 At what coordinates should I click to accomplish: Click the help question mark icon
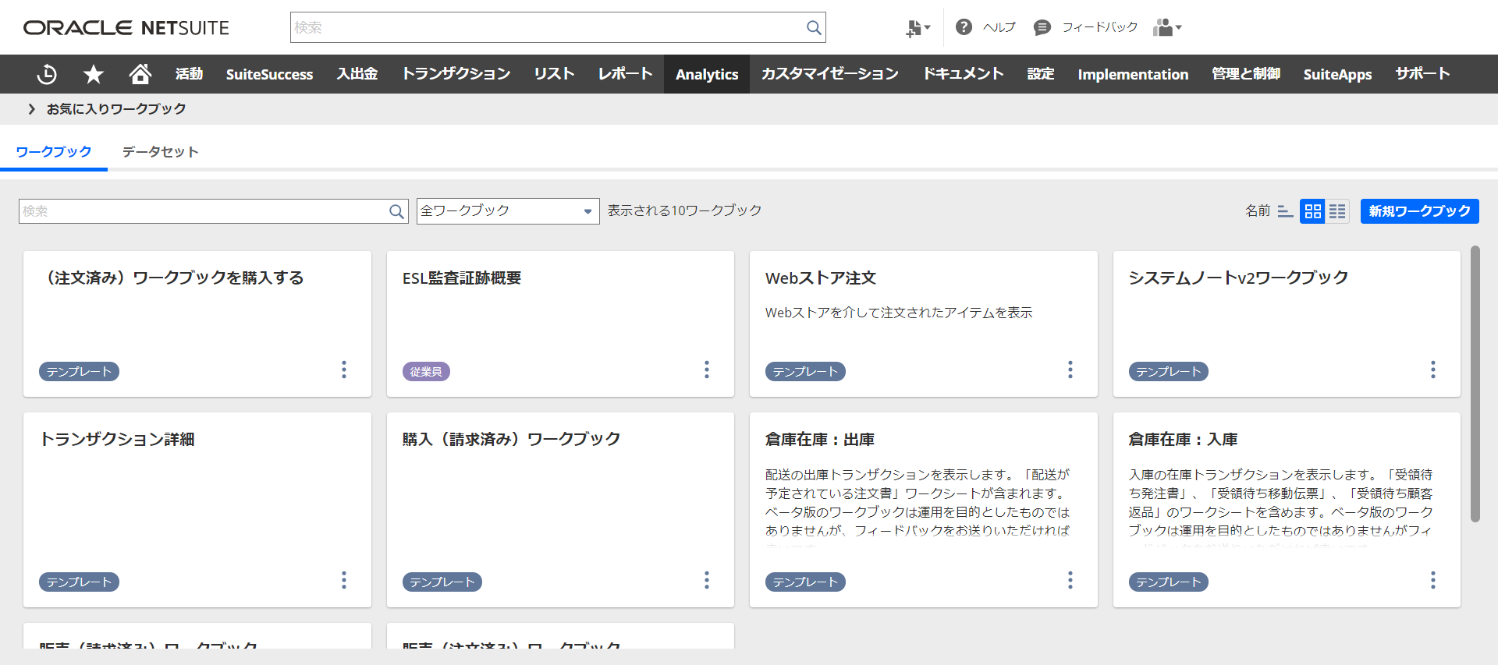[x=964, y=27]
